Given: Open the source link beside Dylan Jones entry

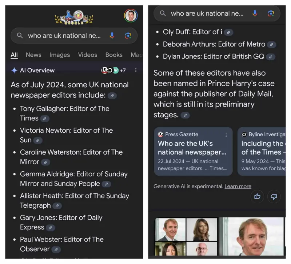Looking at the screenshot, I should coord(271,57).
